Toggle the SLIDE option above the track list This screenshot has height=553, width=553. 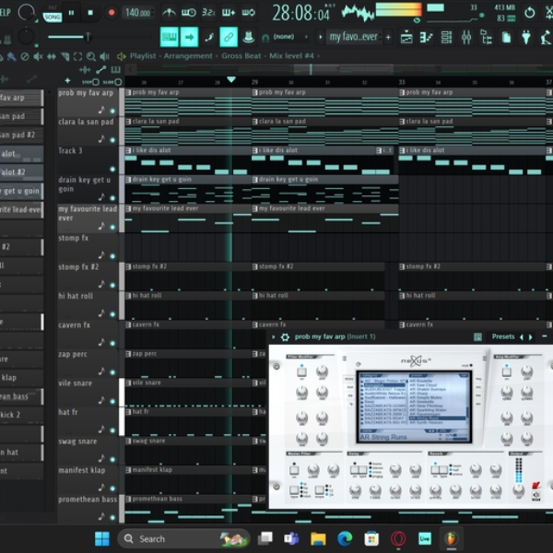[112, 82]
